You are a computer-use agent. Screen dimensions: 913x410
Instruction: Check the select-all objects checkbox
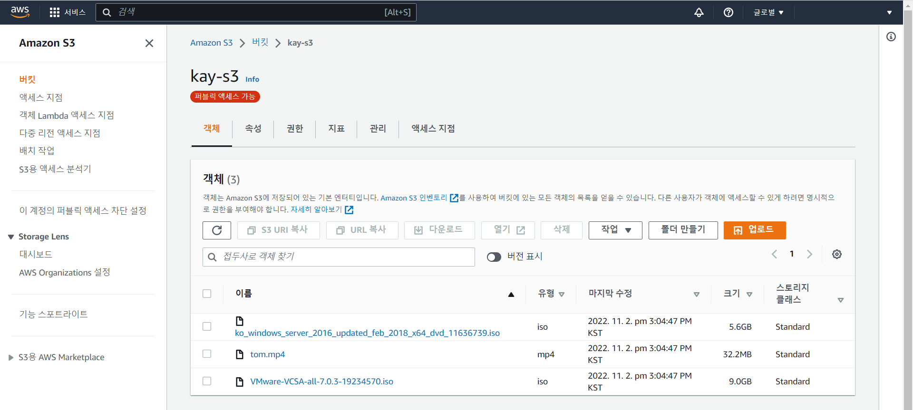tap(207, 294)
